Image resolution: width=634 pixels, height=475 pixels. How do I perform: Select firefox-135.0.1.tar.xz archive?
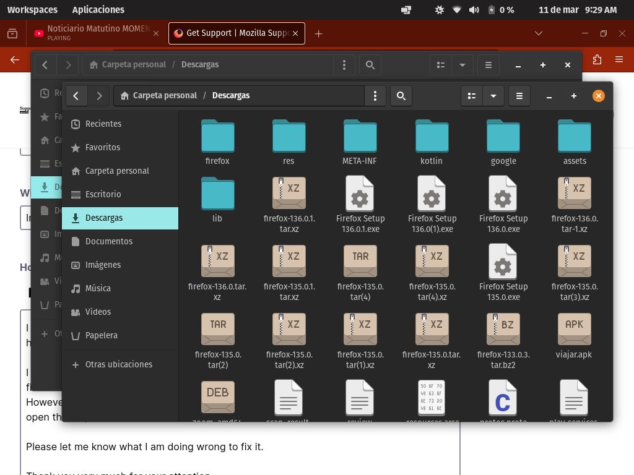coord(289,273)
